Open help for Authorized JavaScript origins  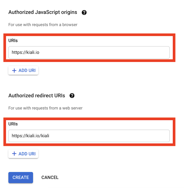[x=84, y=13]
